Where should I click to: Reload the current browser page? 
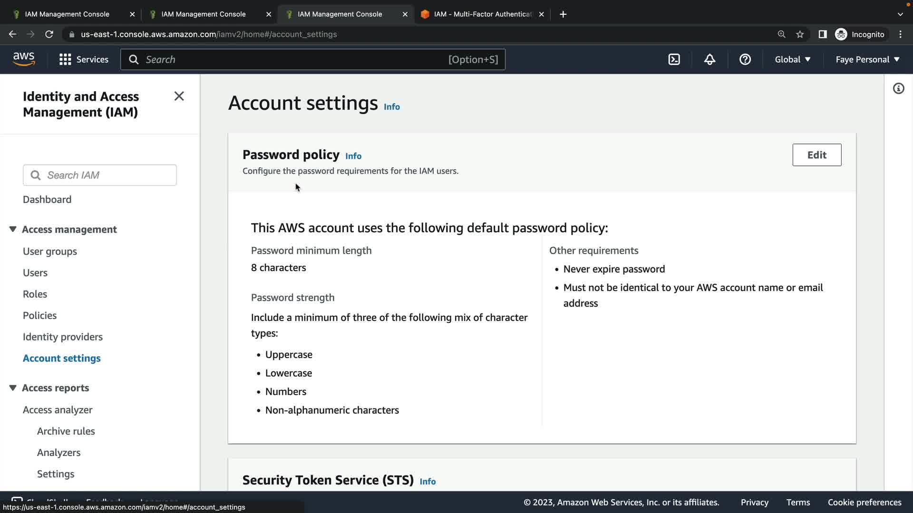pos(49,34)
